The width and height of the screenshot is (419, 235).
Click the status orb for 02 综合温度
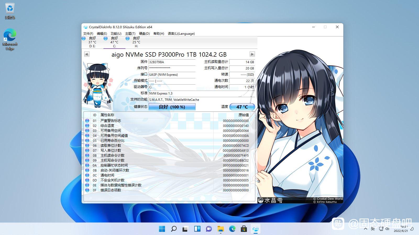(x=87, y=126)
